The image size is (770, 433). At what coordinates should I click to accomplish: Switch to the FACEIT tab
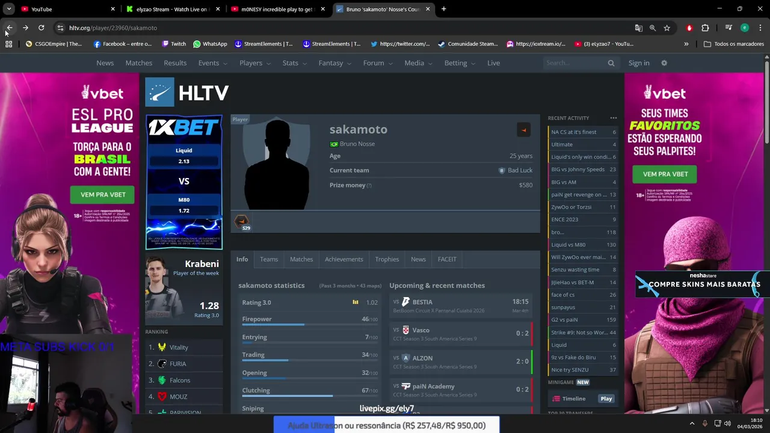(447, 259)
